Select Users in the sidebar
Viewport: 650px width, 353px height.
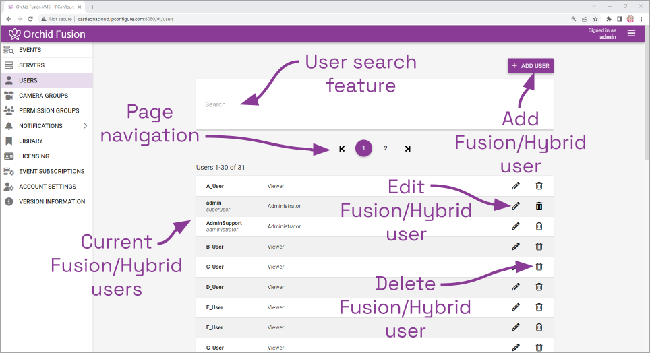tap(47, 80)
